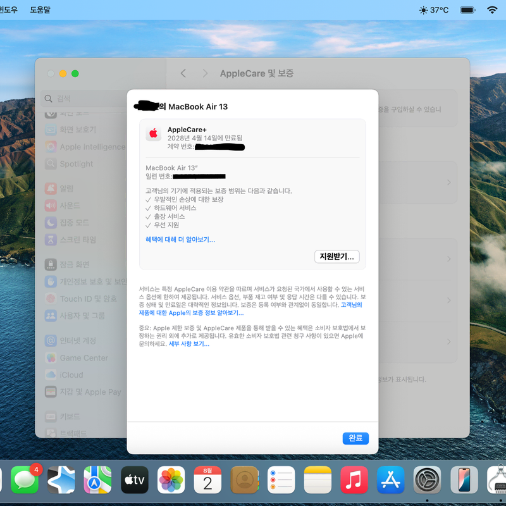Open Wi-Fi menu in menu bar

tap(492, 10)
